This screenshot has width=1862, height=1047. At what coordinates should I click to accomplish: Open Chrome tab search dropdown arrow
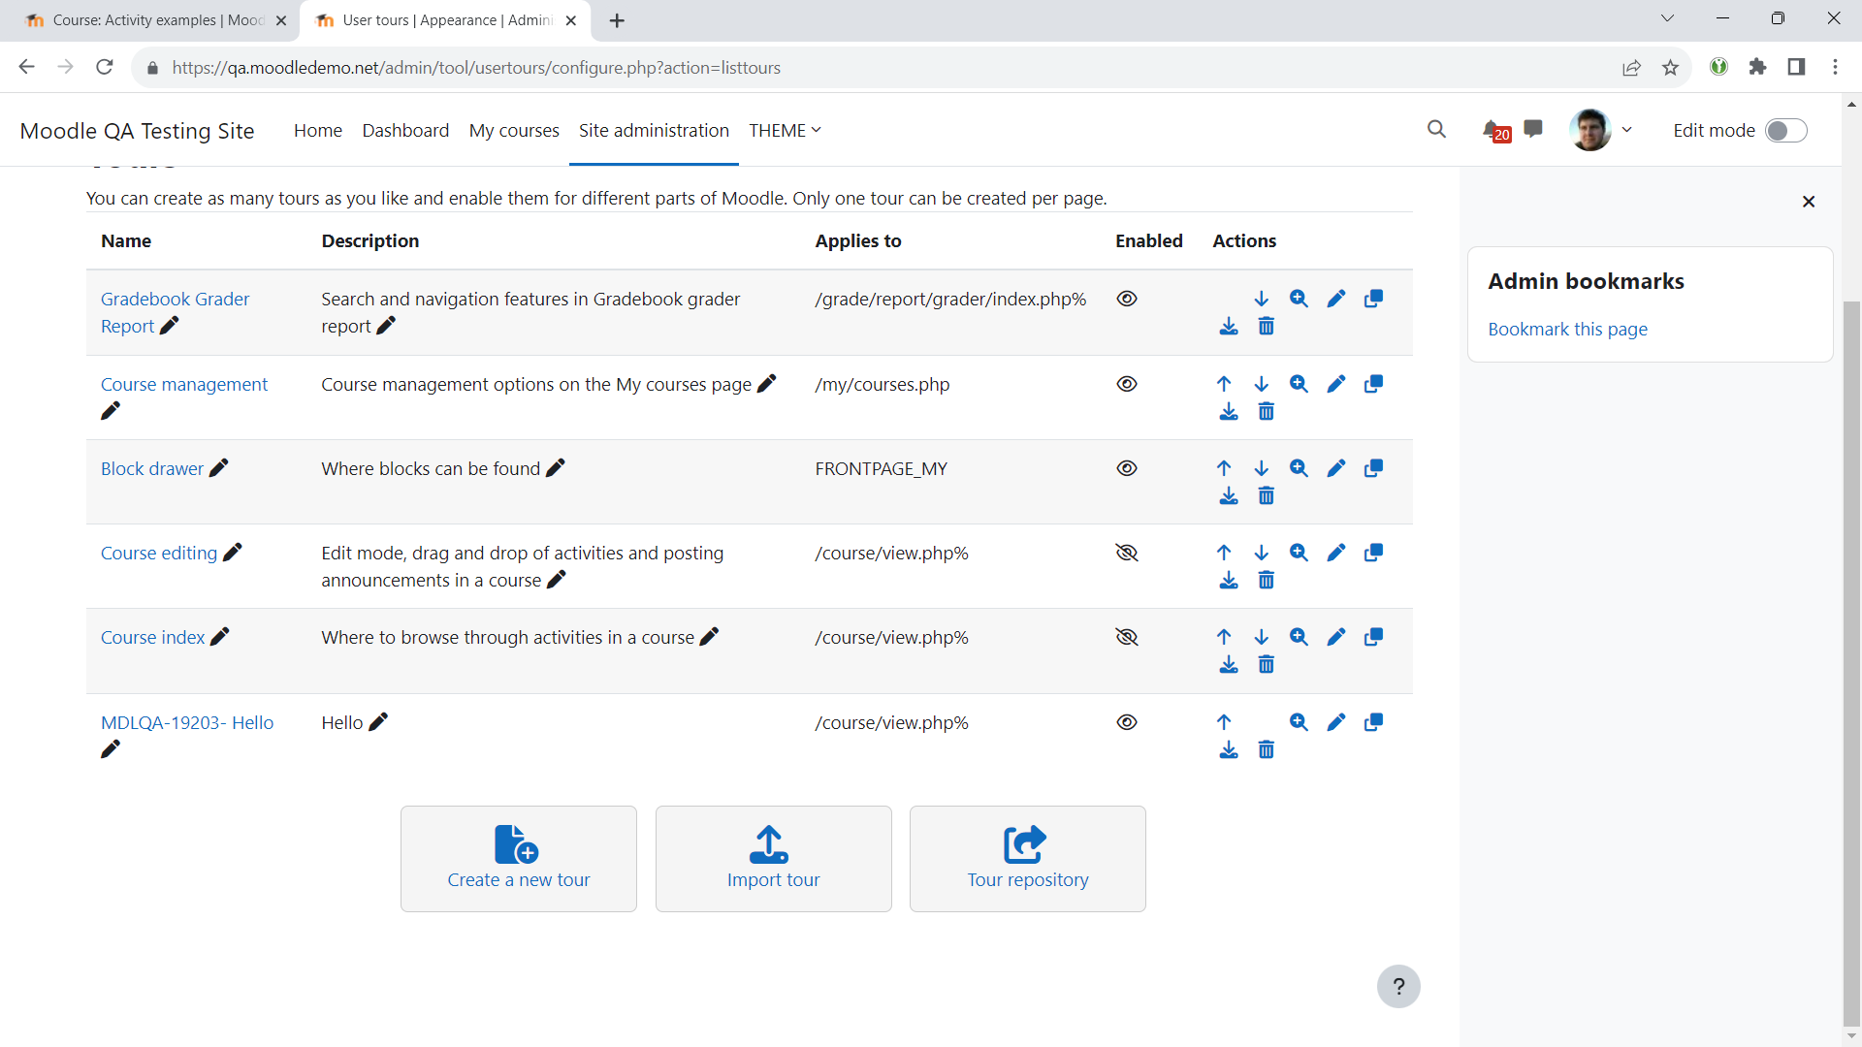click(x=1667, y=18)
